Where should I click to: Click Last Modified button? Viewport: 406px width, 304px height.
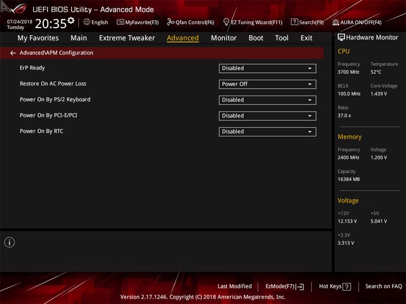click(235, 287)
